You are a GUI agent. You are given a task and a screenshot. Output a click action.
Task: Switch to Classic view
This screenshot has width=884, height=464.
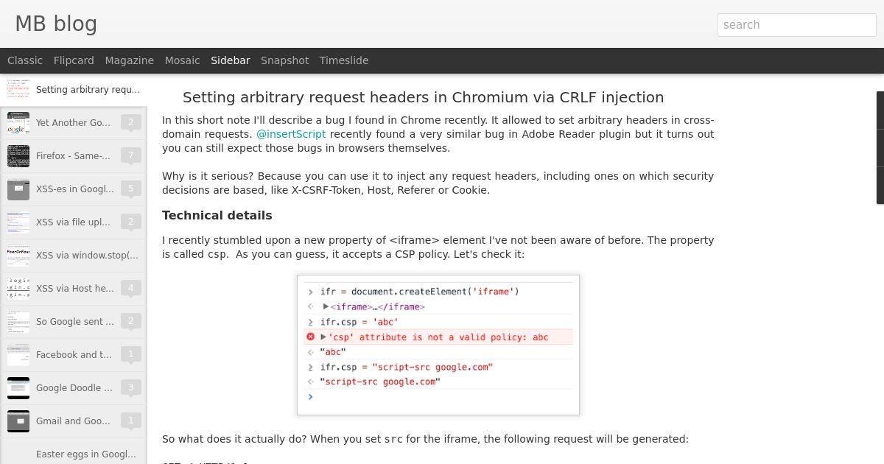pos(25,60)
